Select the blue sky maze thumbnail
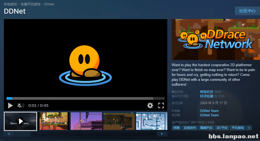The width and height of the screenshot is (260, 141). (152, 121)
